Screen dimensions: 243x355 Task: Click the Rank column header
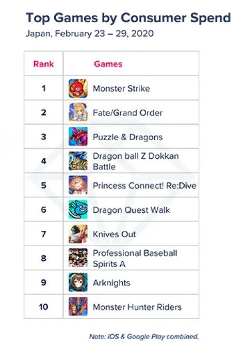pos(43,64)
